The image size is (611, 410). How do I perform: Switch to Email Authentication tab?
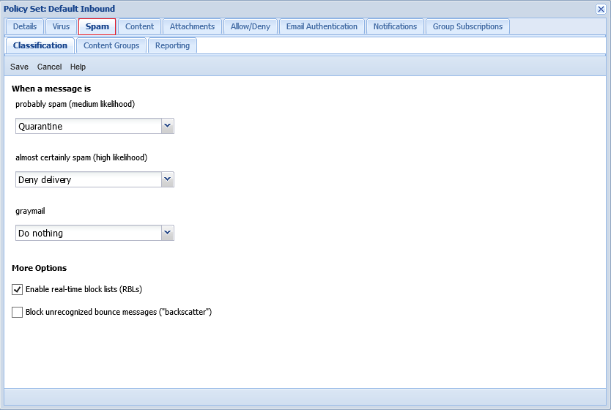[322, 26]
